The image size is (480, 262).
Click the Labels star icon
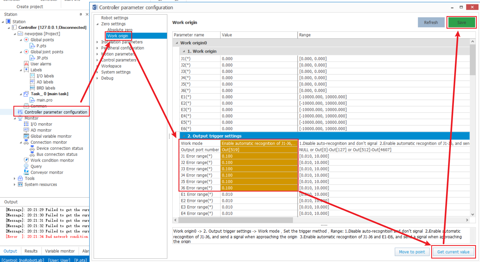tap(26, 70)
